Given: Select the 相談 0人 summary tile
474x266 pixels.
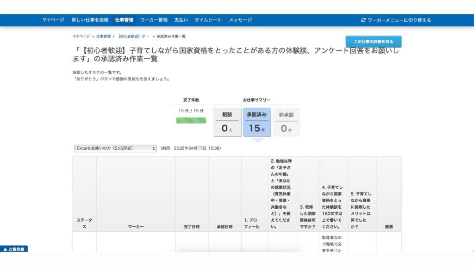Looking at the screenshot, I should 227,122.
